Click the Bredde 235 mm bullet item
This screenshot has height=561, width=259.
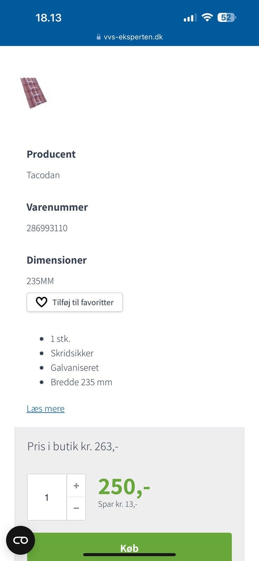81,382
